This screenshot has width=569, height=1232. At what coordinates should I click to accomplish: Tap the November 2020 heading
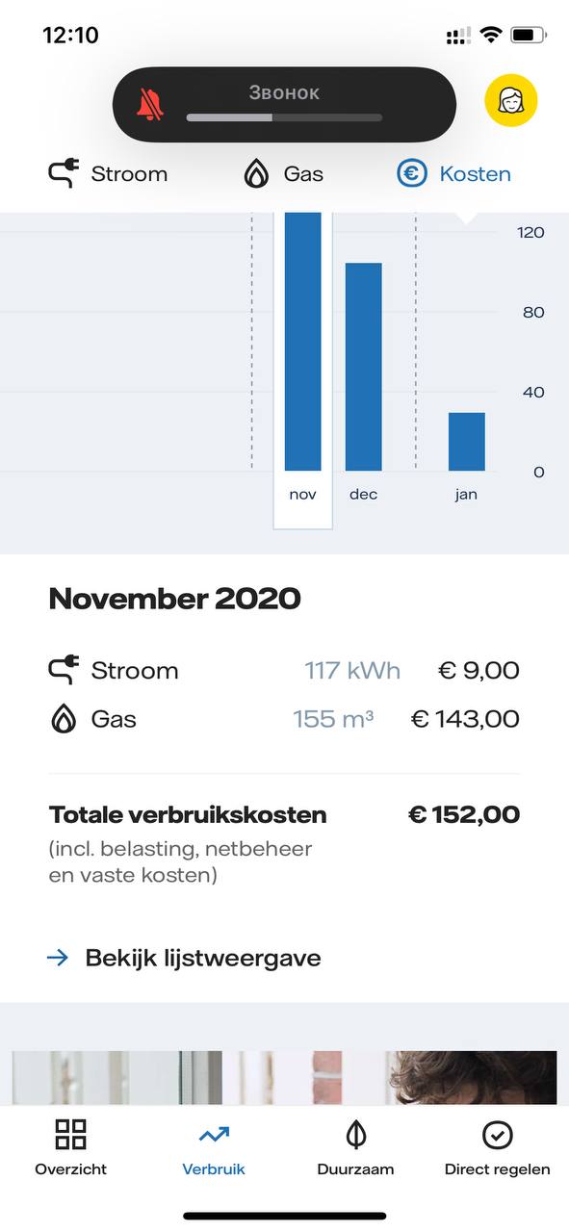pos(174,599)
